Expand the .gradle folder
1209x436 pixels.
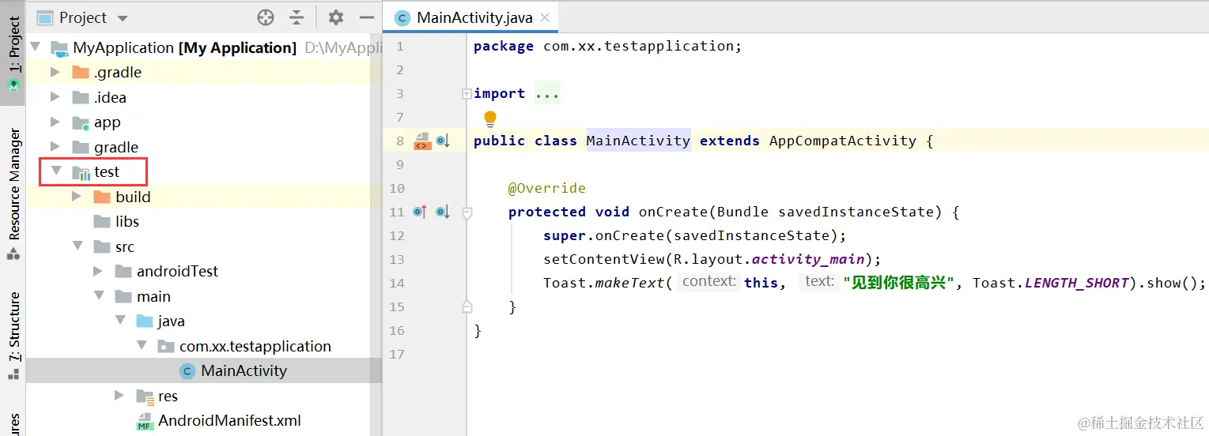pos(55,72)
